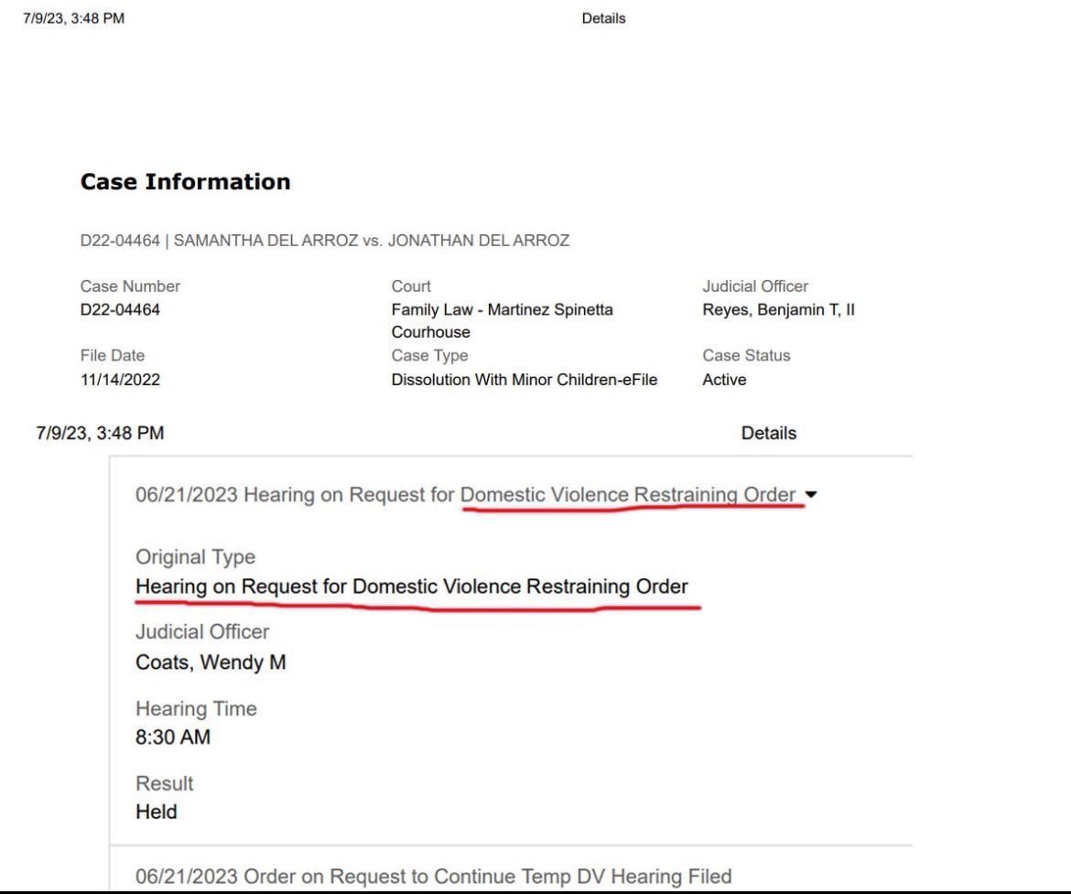This screenshot has width=1071, height=894.
Task: Select result value 'Held'
Action: (x=156, y=812)
